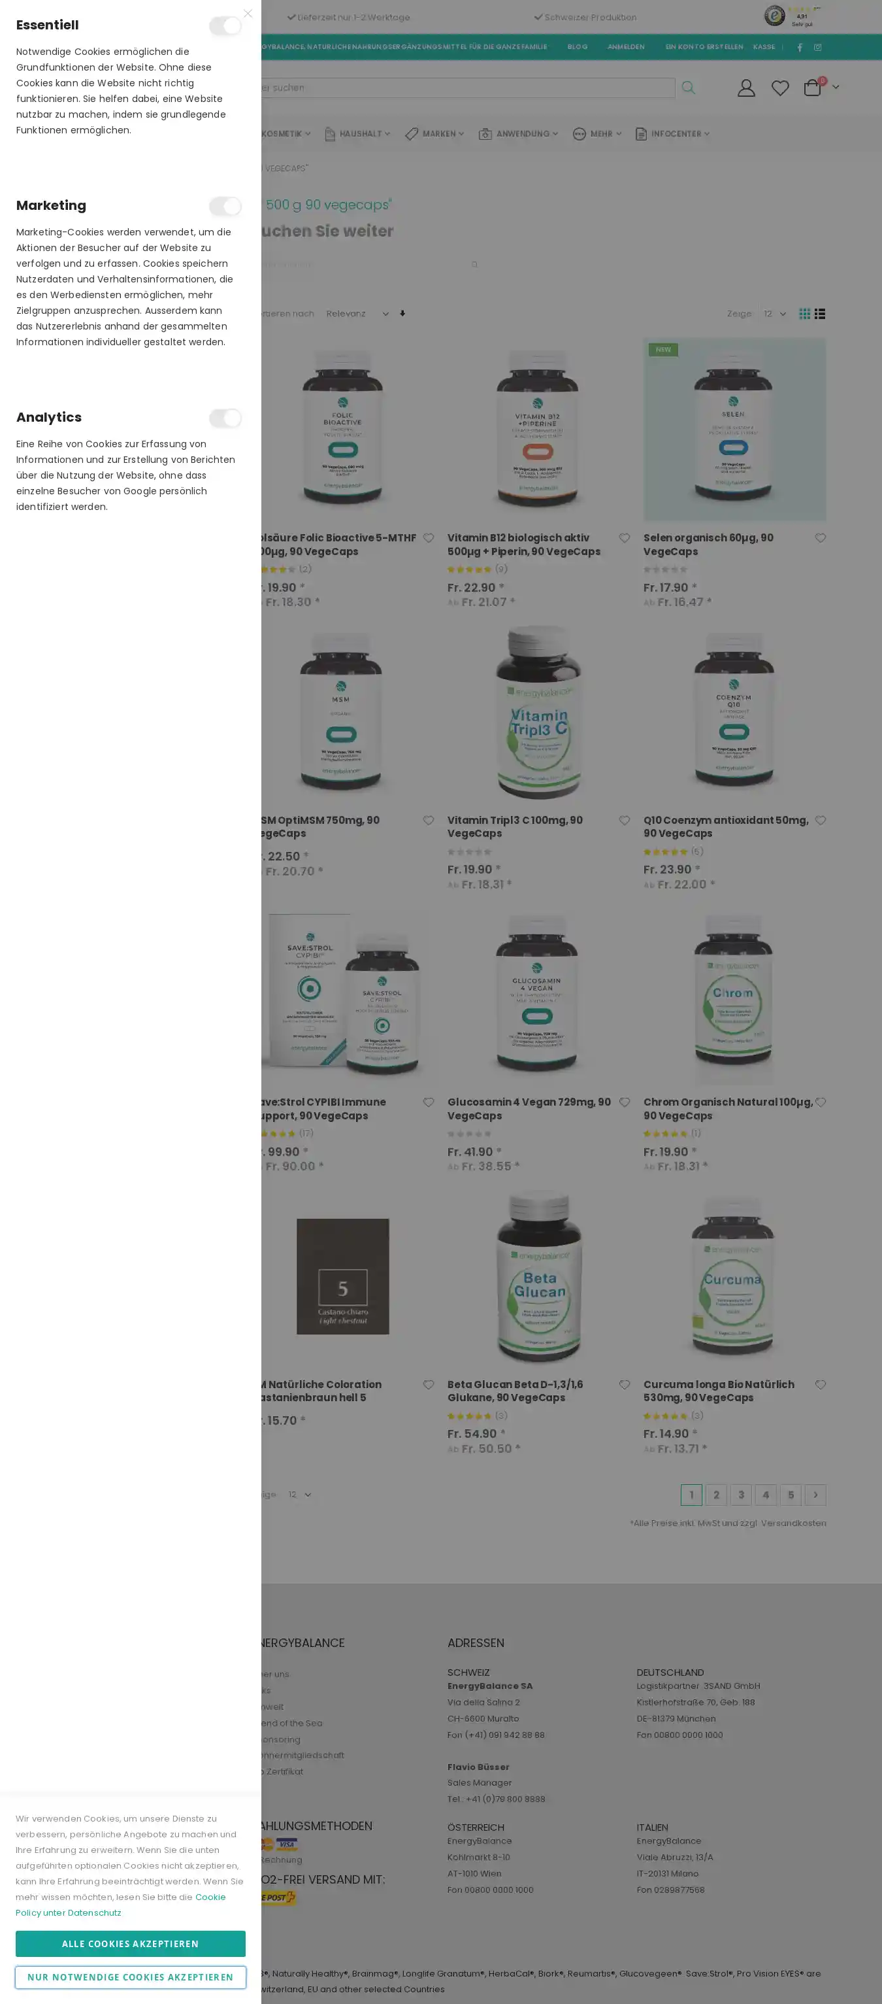Expand the Marken menu
Screen dimensions: 882x2004
pos(434,134)
